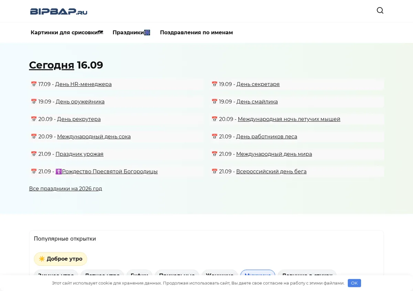
Task: Select the Доброе утро category chip
Action: point(61,259)
